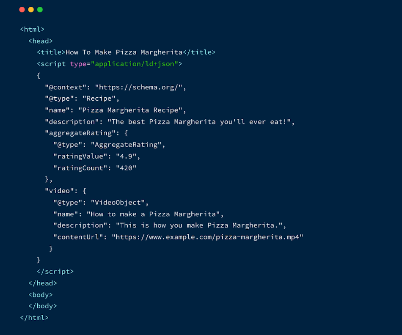Click the "VideoObject" type value
402x335 pixels.
(118, 203)
